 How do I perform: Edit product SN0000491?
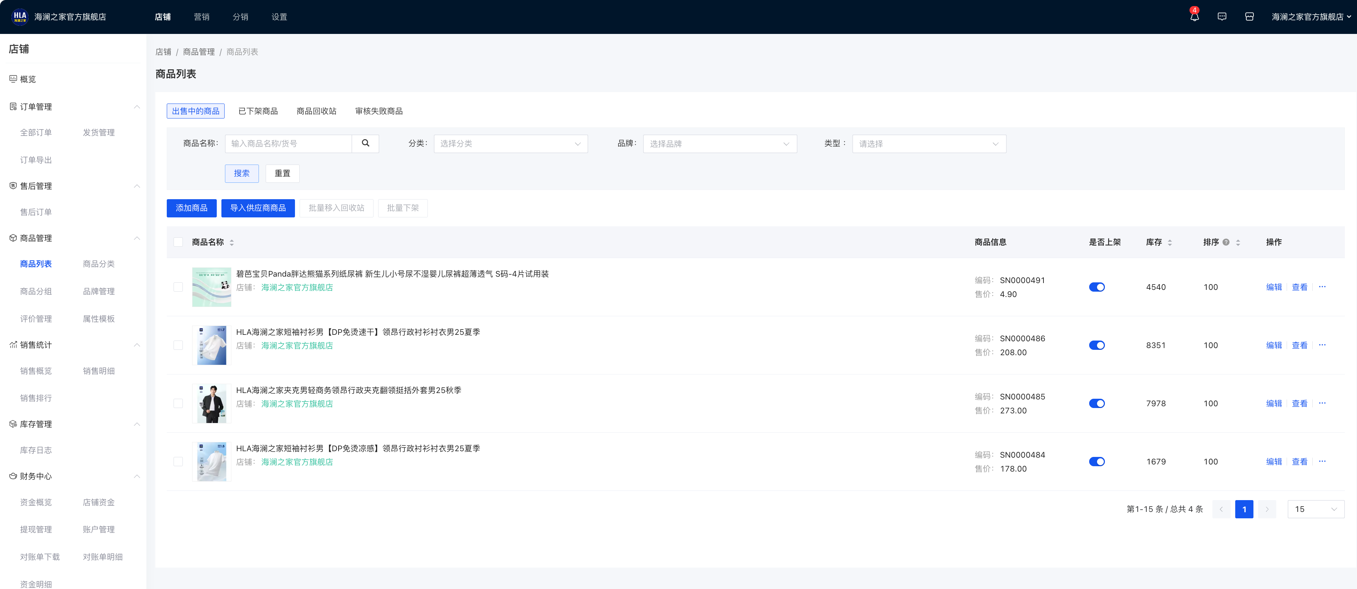1274,287
